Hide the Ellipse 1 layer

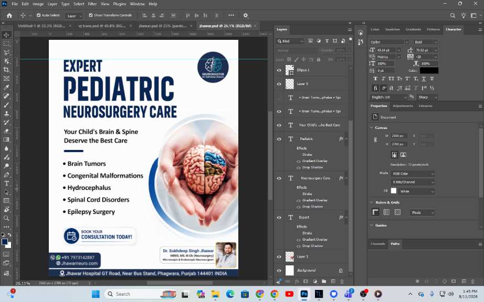pyautogui.click(x=279, y=70)
